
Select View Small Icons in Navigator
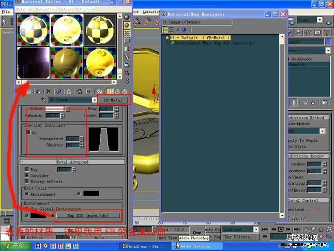pos(177,29)
